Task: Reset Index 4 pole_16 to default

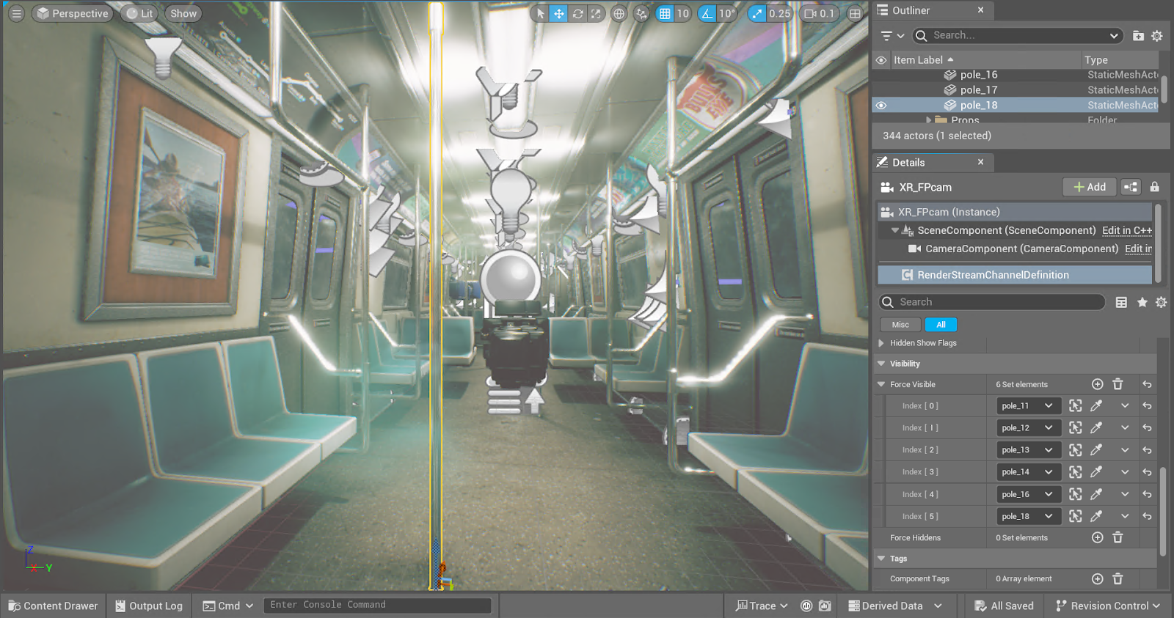Action: (1147, 495)
